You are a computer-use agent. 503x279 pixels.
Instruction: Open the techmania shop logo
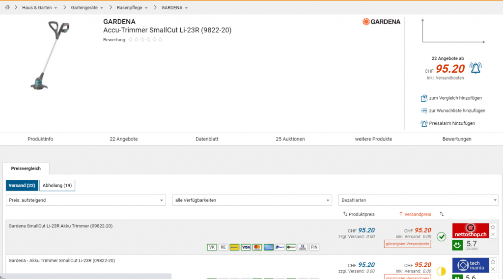tap(471, 266)
